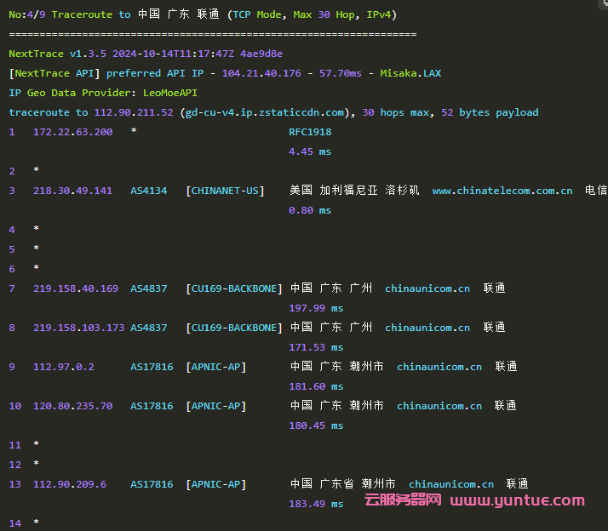
Task: Select the API IP 104.21.40.176
Action: click(261, 73)
